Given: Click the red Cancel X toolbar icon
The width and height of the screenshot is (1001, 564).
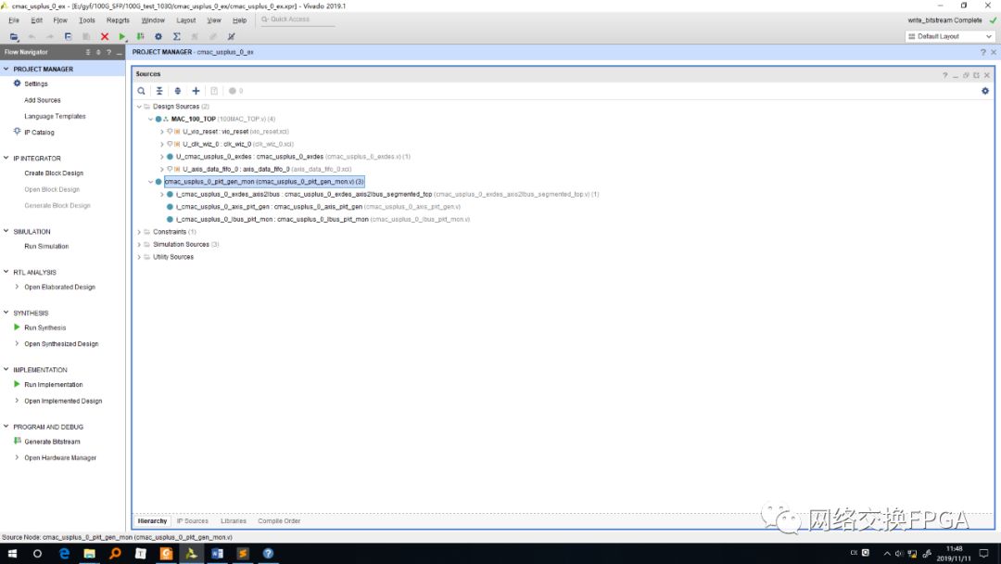Looking at the screenshot, I should pos(104,36).
